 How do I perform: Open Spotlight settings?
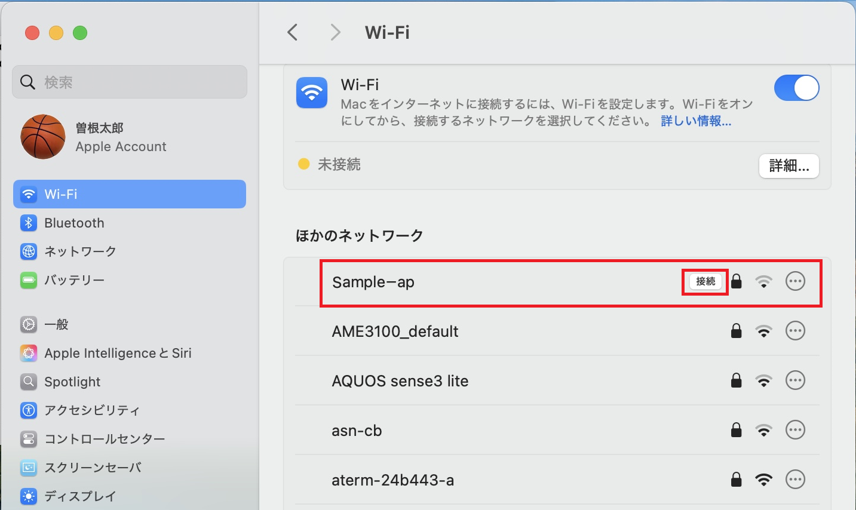130,382
